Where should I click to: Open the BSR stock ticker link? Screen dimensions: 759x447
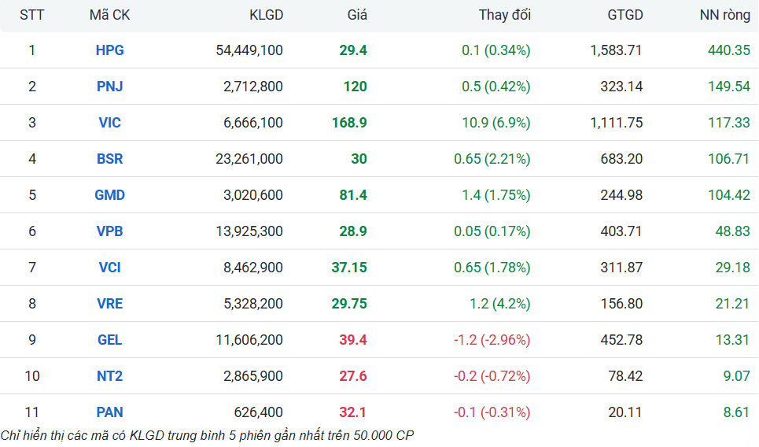coord(109,159)
